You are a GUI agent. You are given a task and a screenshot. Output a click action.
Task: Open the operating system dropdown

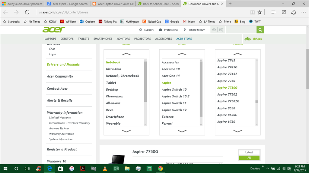click(x=195, y=163)
